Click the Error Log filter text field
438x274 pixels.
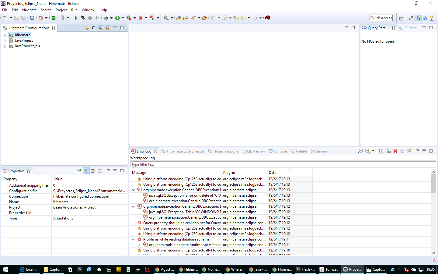point(283,164)
